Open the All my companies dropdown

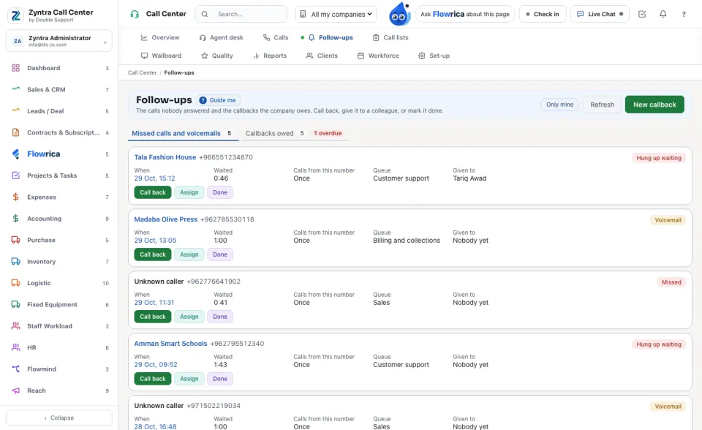[x=336, y=15]
